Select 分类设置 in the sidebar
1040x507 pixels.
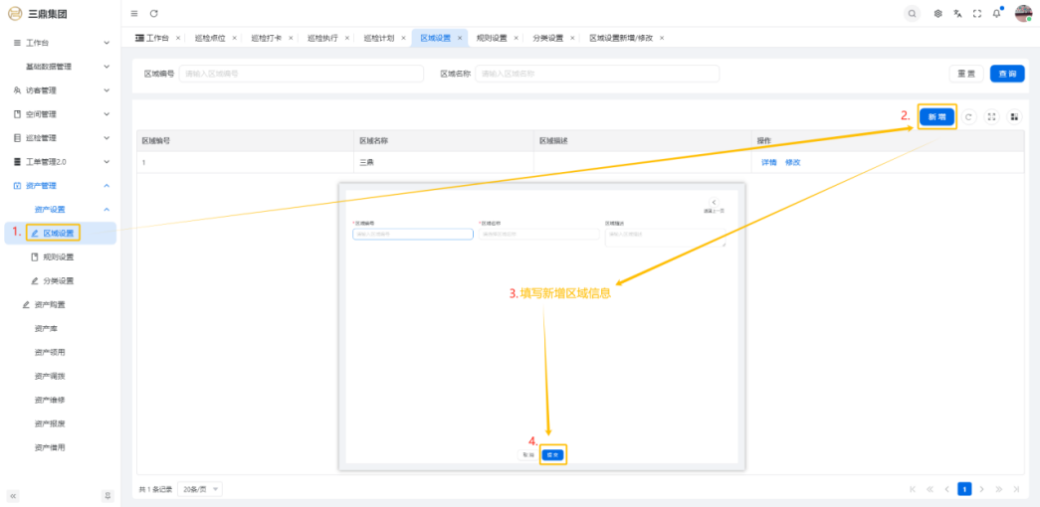click(x=58, y=280)
